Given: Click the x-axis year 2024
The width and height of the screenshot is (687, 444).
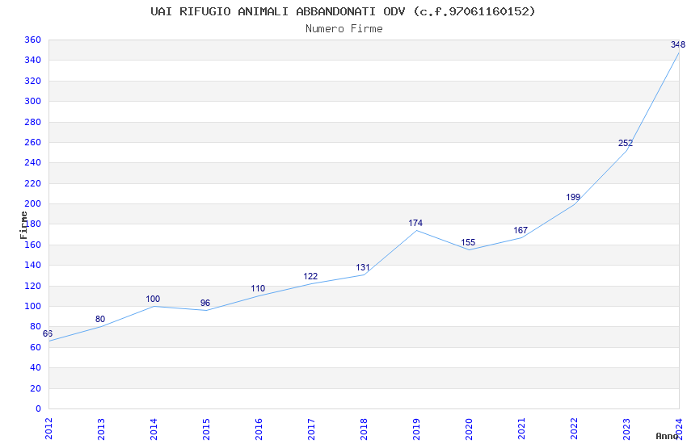Looking at the screenshot, I should click(680, 429).
